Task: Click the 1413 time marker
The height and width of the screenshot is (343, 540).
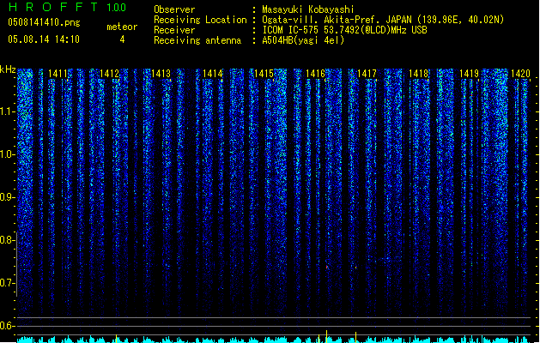Action: click(x=161, y=74)
